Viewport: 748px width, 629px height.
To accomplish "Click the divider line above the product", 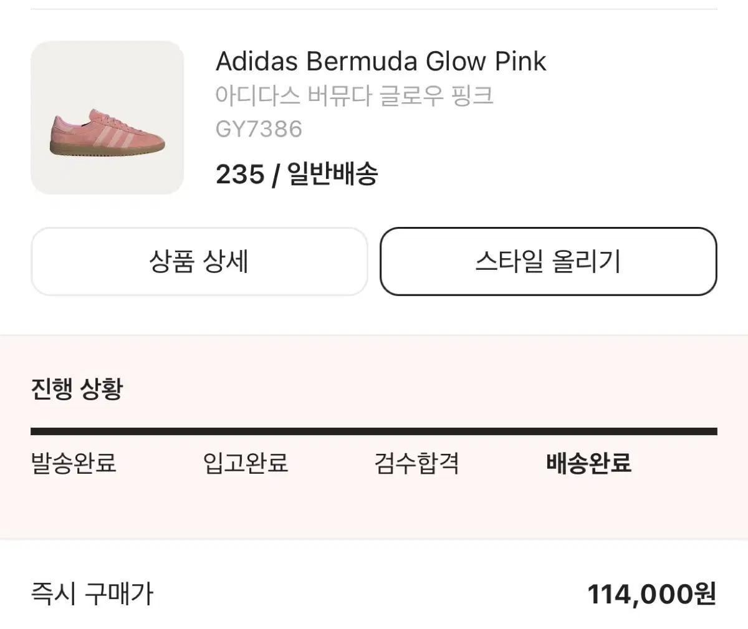I will [374, 9].
